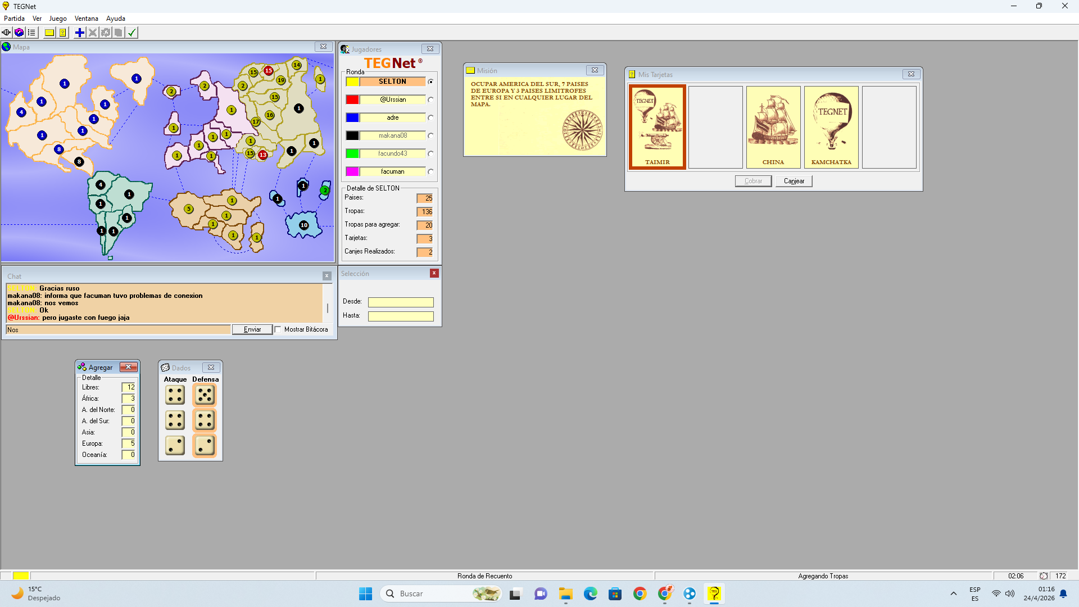Click the connect plug toolbar icon

[6, 33]
